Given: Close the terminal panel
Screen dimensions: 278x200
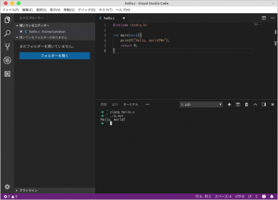Looking at the screenshot, I should coord(272,105).
